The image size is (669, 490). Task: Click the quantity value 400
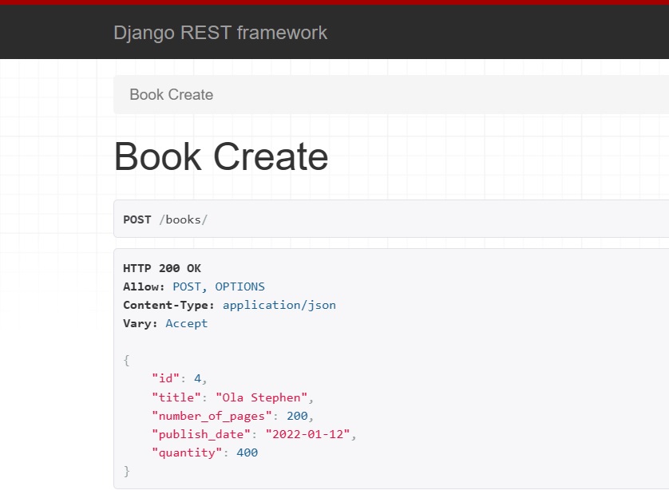click(x=247, y=452)
